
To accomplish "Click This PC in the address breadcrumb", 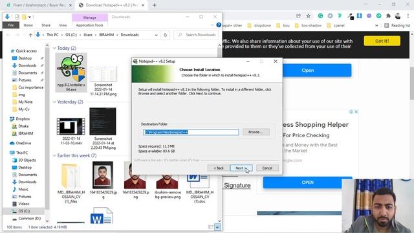I will click(52, 35).
